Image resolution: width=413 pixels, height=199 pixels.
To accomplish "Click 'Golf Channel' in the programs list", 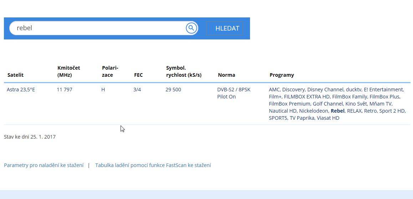I will click(328, 104).
